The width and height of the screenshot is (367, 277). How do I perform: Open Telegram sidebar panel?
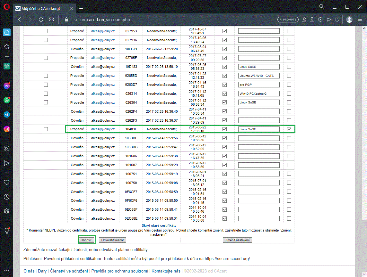pos(6,115)
